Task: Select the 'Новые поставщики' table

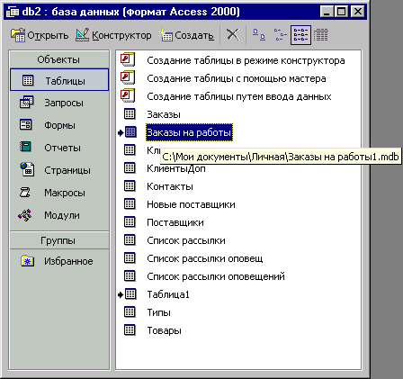Action: tap(191, 204)
